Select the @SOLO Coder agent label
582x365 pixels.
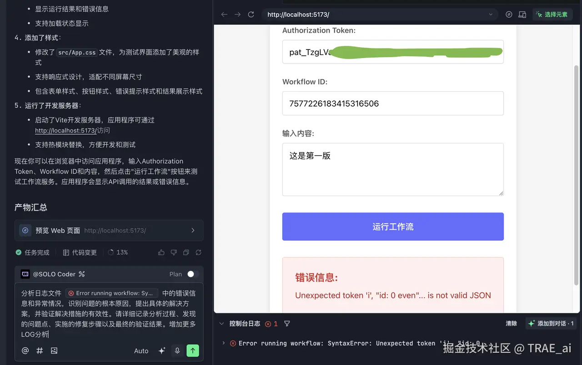[x=54, y=274]
